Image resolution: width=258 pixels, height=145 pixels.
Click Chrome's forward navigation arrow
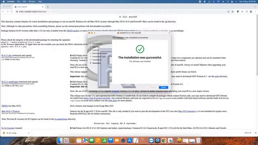7,12
